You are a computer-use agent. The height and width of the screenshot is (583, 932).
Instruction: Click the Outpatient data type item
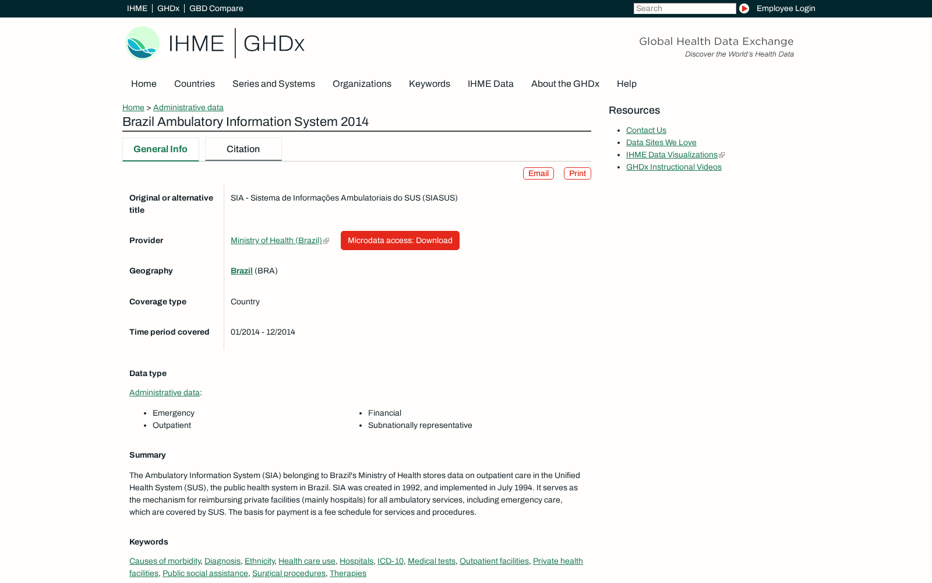[x=172, y=425]
